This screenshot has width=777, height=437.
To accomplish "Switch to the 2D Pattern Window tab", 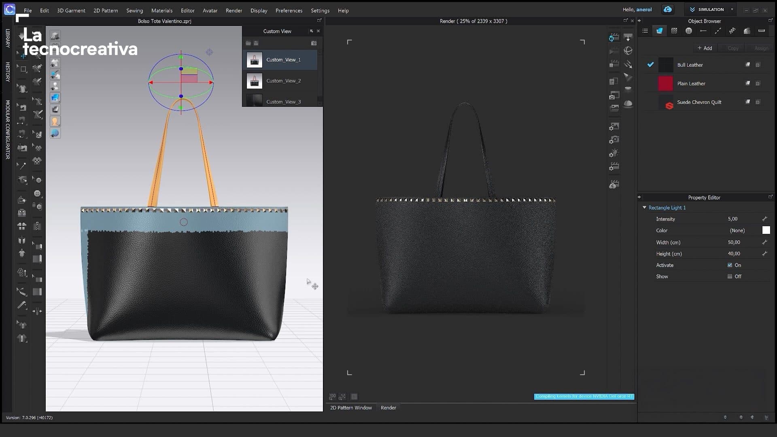I will click(x=351, y=407).
